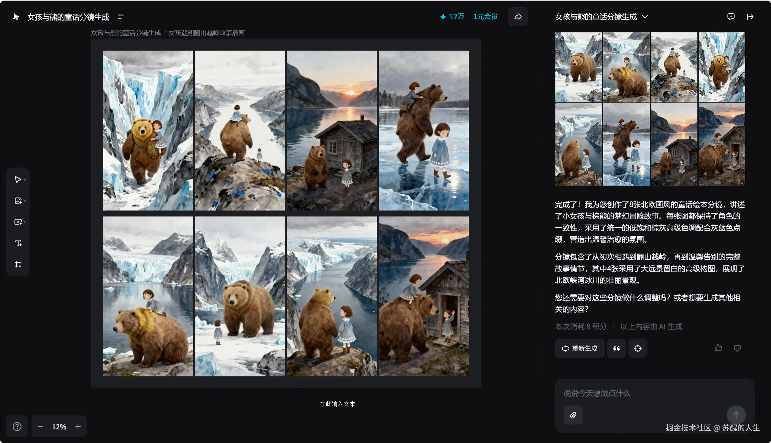This screenshot has height=443, width=771.
Task: Select the text tool
Action: (x=18, y=243)
